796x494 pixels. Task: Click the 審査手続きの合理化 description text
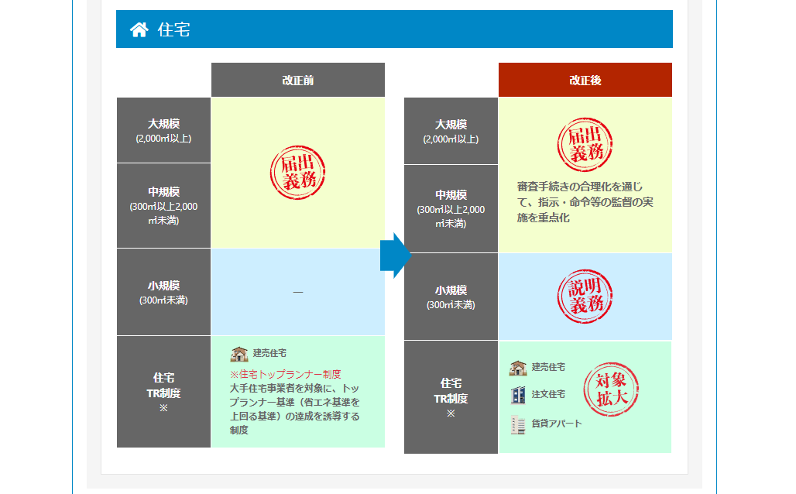(x=584, y=202)
